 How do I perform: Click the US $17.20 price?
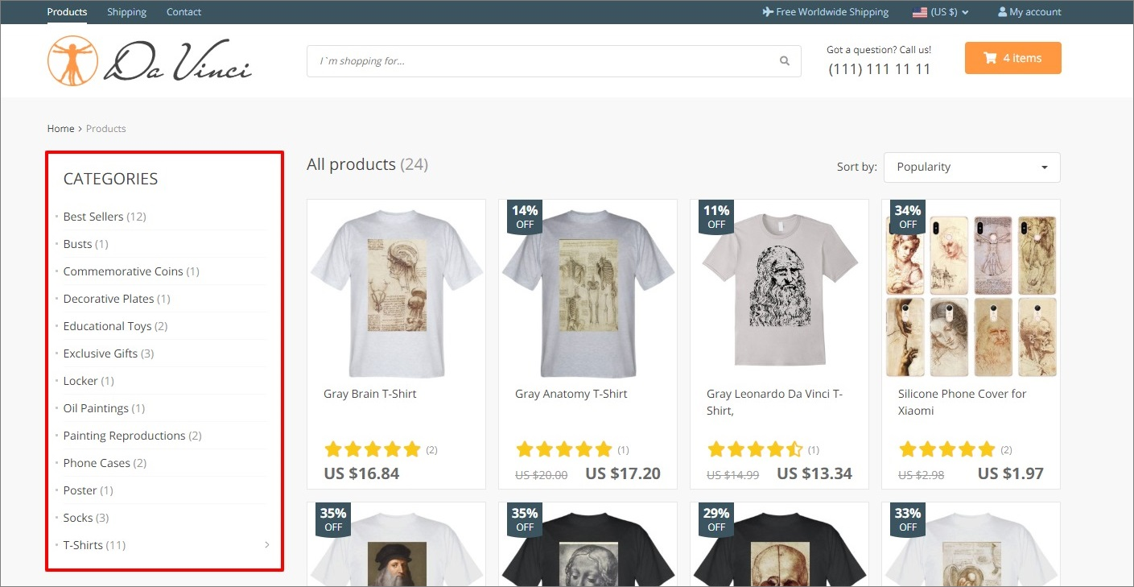623,473
